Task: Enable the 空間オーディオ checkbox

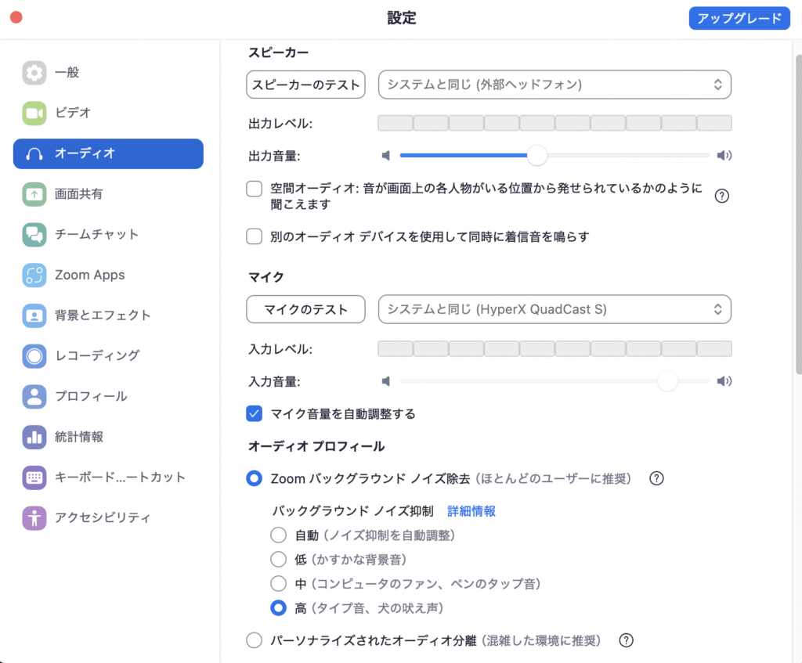Action: pyautogui.click(x=255, y=189)
